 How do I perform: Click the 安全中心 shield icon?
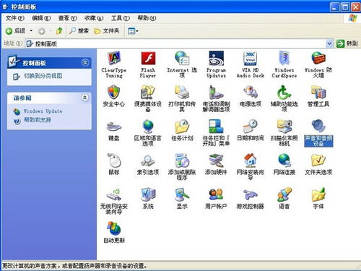point(113,93)
